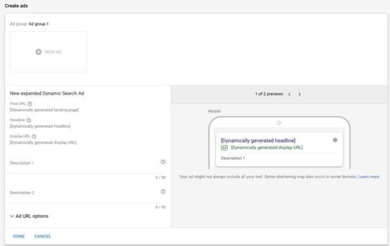Image resolution: width=390 pixels, height=246 pixels.
Task: Open help icon next to Headline
Action: [29, 120]
